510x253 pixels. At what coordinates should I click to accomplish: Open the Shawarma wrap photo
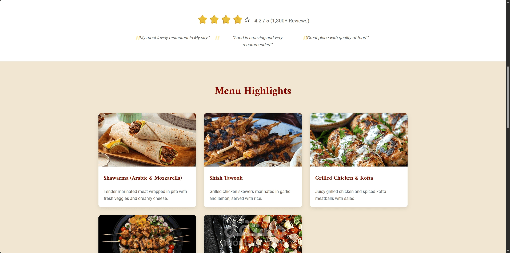click(147, 140)
